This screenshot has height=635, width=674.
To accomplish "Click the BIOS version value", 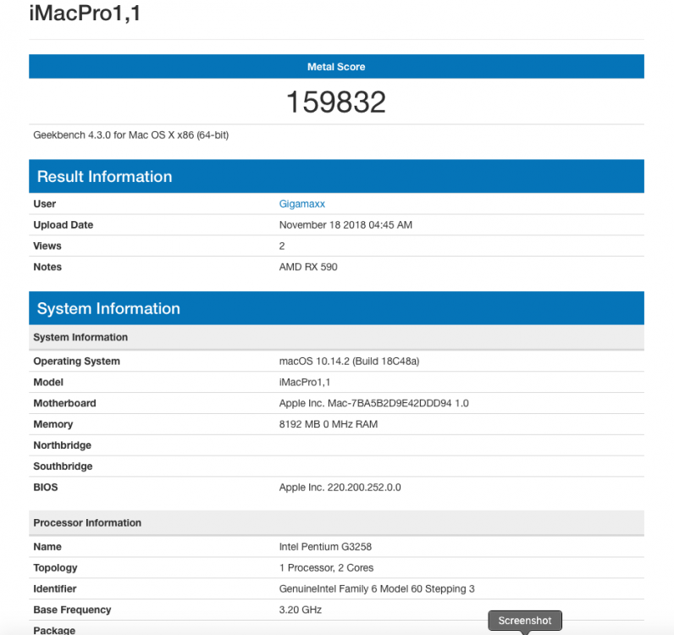I will (340, 487).
